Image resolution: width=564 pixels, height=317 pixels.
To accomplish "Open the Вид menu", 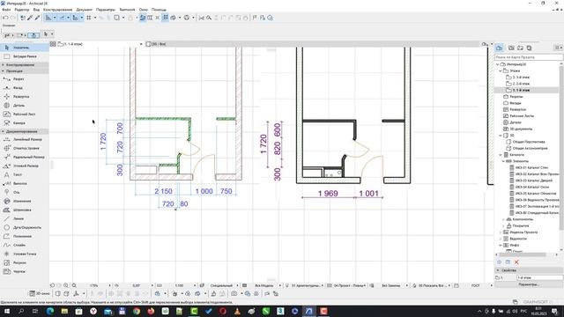I will click(x=36, y=10).
